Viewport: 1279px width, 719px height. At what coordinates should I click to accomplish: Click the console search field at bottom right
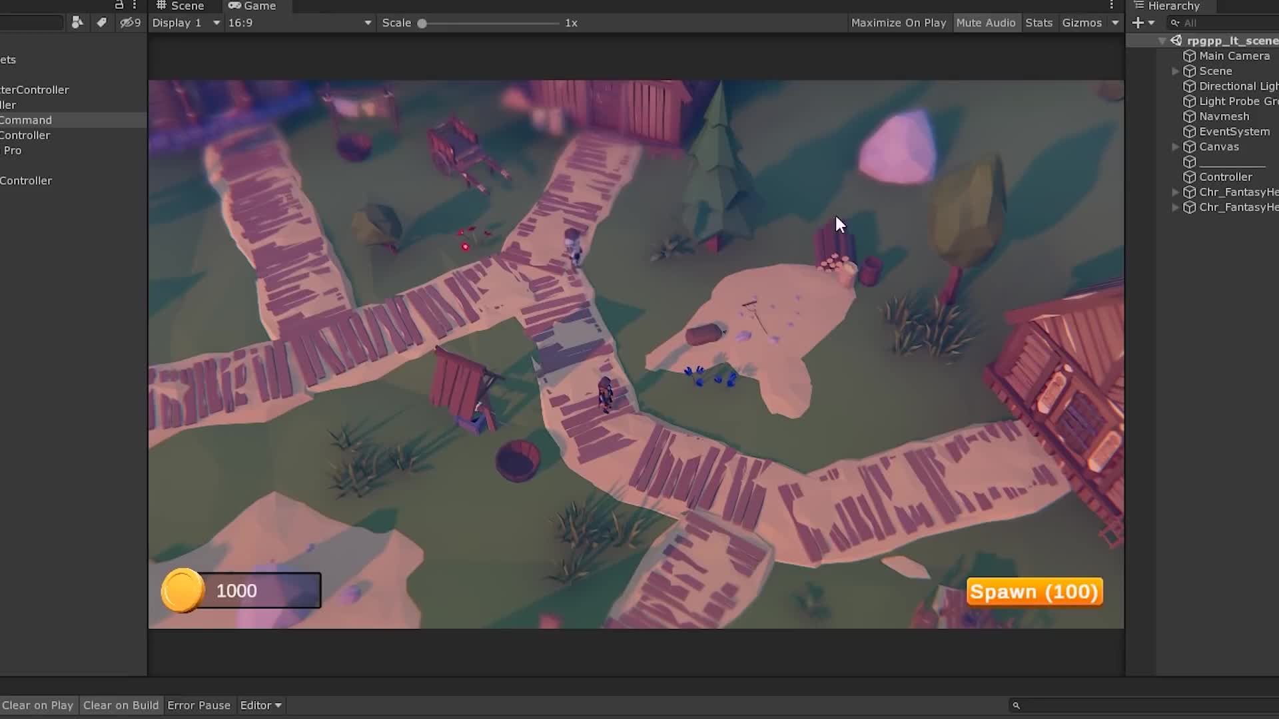tap(1132, 705)
